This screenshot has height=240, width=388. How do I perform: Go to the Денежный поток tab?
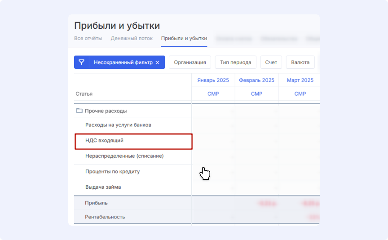[132, 39]
